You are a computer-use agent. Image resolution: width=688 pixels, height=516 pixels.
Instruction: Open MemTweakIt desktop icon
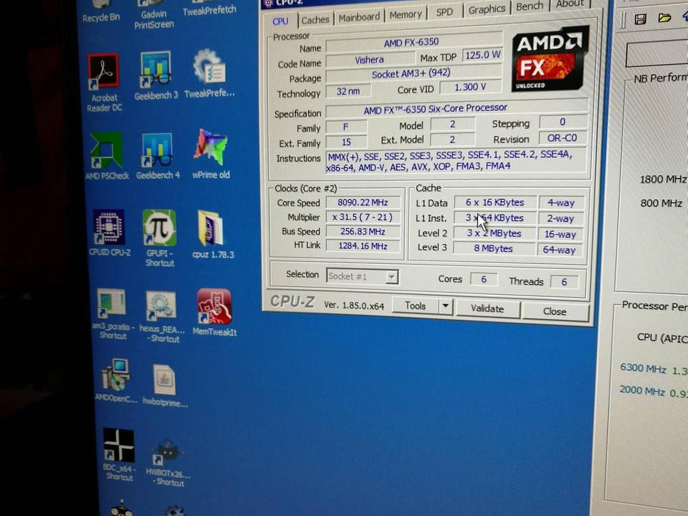pos(215,312)
